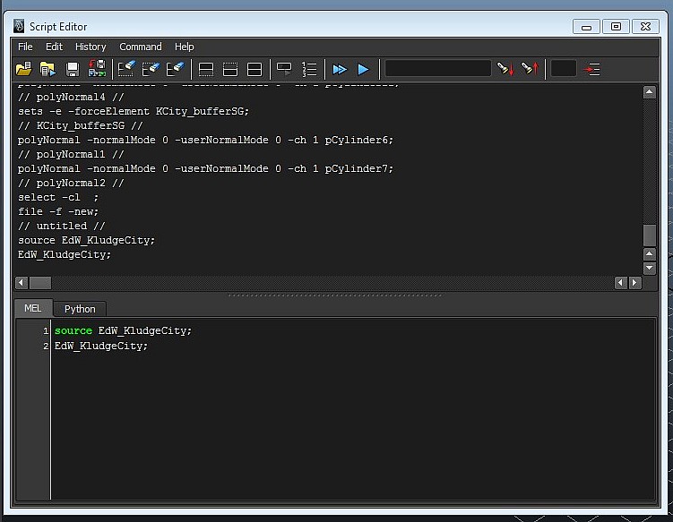
Task: Click horizontal scrollbar right arrow
Action: click(634, 283)
